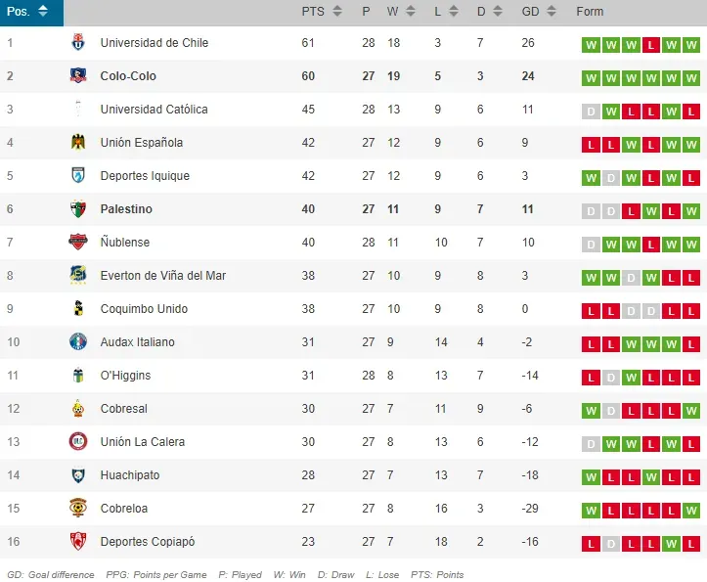Viewport: 707px width, 582px height.
Task: Click the Colo-Colo team crest
Action: pyautogui.click(x=78, y=76)
